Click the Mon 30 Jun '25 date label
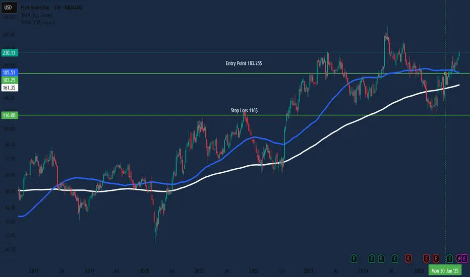This screenshot has height=277, width=470. click(x=445, y=271)
